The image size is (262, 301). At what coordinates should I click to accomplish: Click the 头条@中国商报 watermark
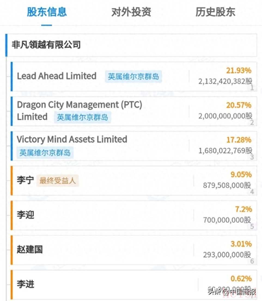232,292
